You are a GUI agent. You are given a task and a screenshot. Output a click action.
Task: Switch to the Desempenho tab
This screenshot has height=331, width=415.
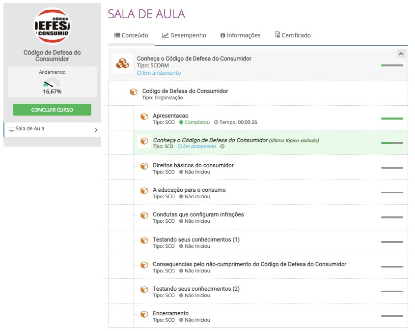pyautogui.click(x=184, y=35)
